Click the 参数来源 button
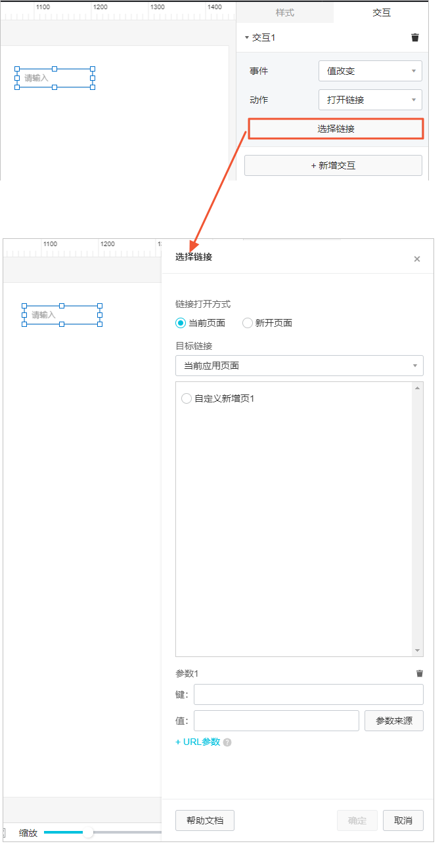444x850 pixels. (394, 721)
